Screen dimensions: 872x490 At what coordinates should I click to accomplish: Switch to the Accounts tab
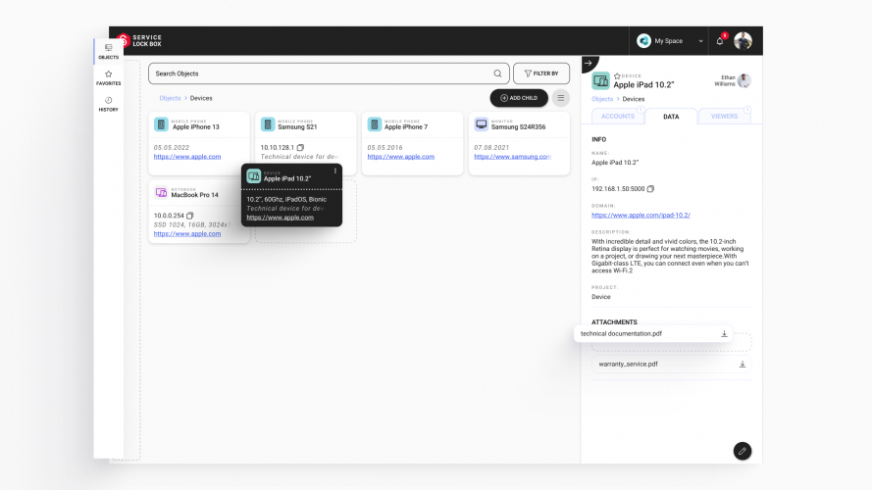[x=618, y=116]
